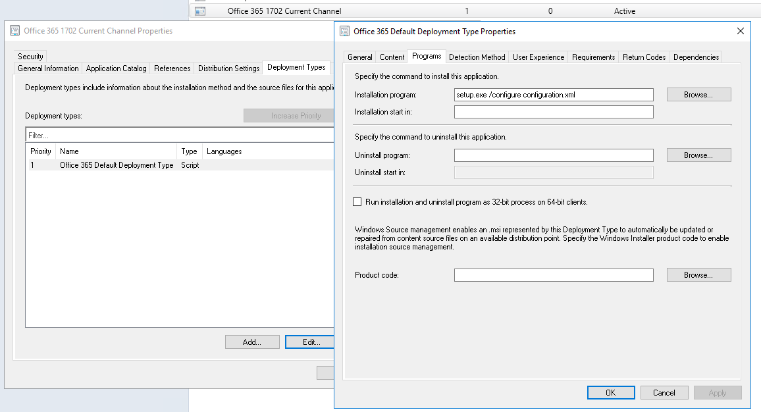Image resolution: width=761 pixels, height=412 pixels.
Task: Sort deployment types by the Name column
Action: point(116,151)
